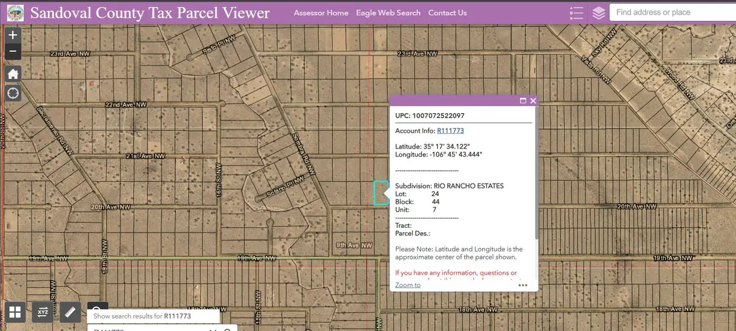
Task: Open the Basemap Gallery grid icon
Action: coord(15,313)
